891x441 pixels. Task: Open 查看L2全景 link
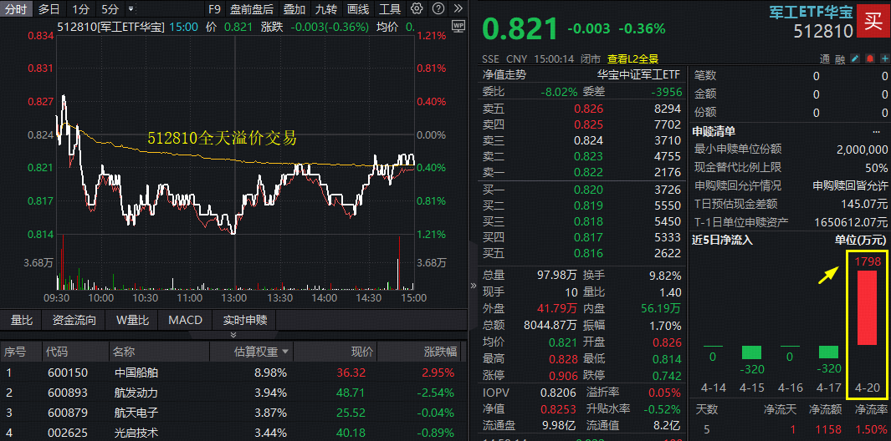[x=632, y=59]
